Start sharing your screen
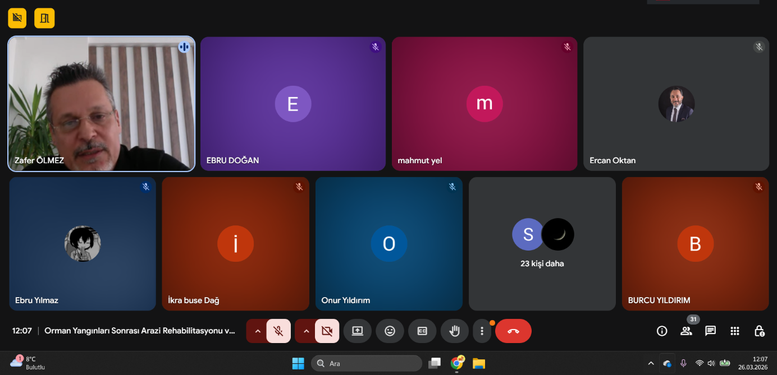This screenshot has height=375, width=777. 358,331
